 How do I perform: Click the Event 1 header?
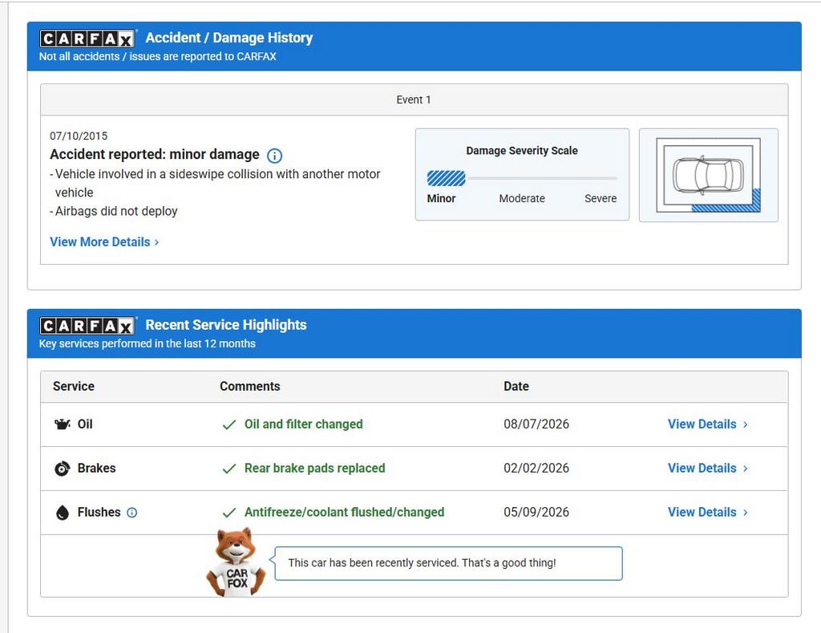[x=414, y=99]
